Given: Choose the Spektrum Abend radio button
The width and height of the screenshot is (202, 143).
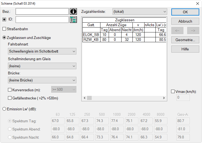Looking at the screenshot, I should click(10, 129).
